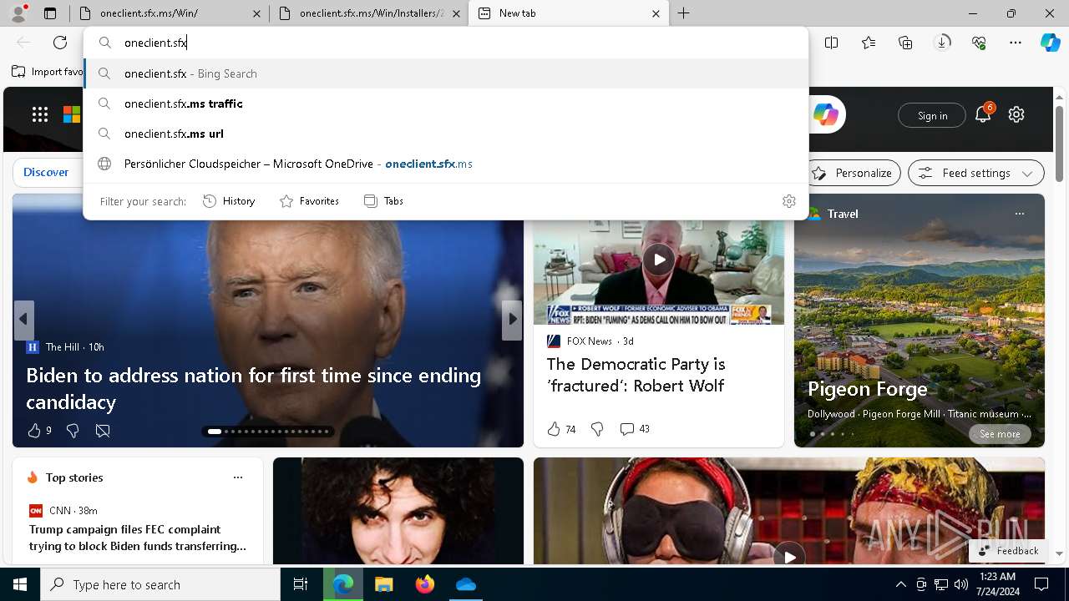Filter search suggestions by History
Viewport: 1069px width, 601px height.
tap(229, 201)
